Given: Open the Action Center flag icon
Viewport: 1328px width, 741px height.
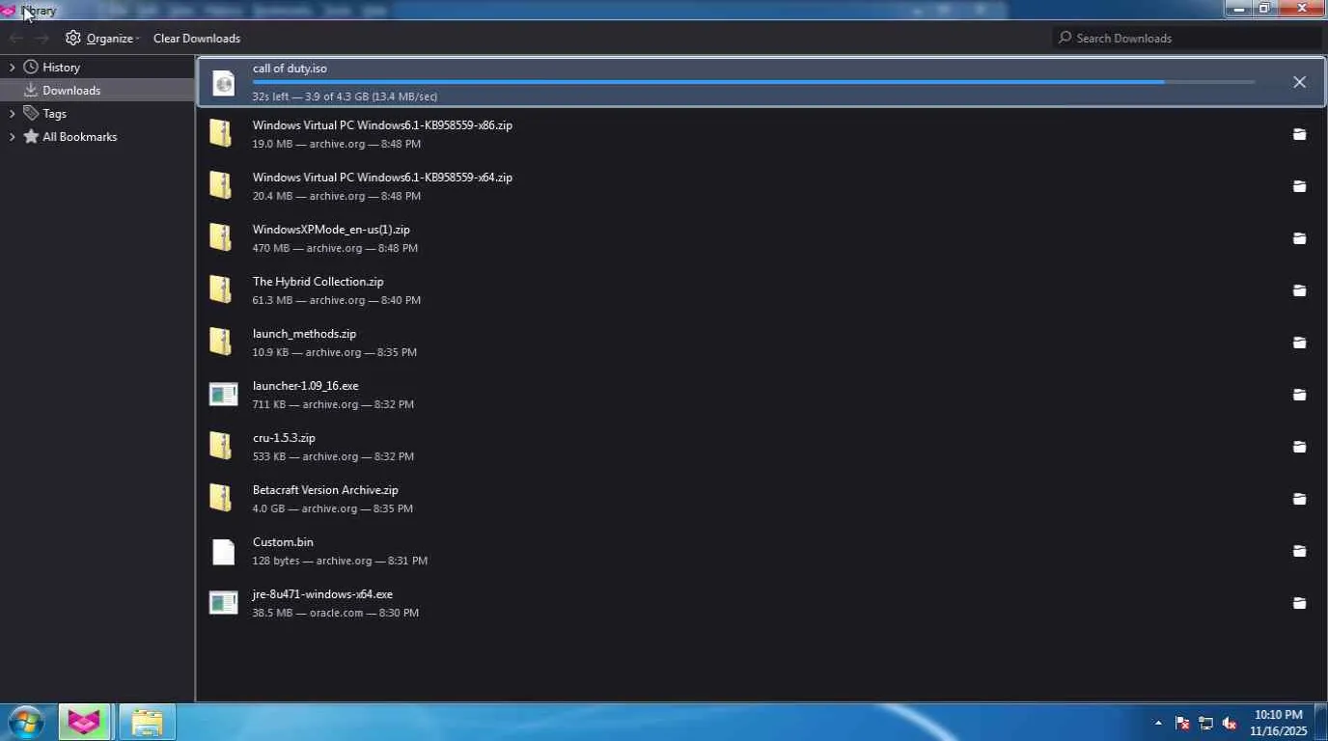Looking at the screenshot, I should (1182, 723).
